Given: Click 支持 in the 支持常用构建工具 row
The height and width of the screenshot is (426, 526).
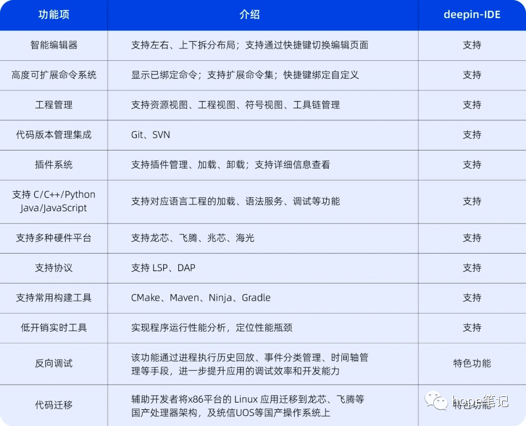Looking at the screenshot, I should point(472,298).
